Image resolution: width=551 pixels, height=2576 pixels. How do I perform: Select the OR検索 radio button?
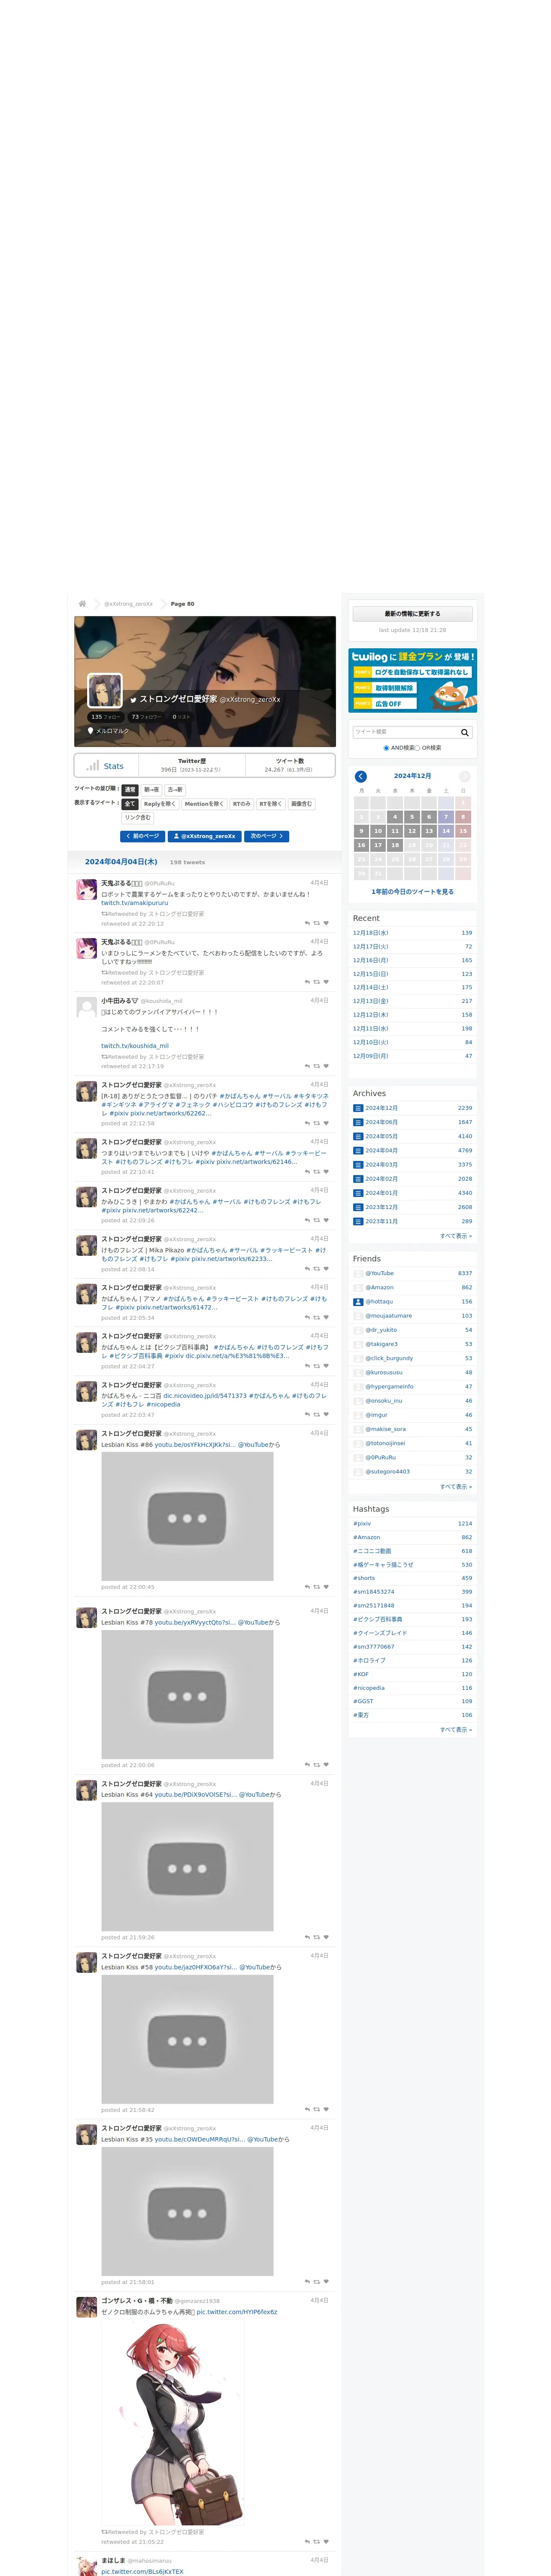[418, 748]
